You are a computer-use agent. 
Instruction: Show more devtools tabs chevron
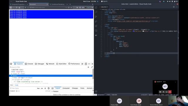(82, 64)
